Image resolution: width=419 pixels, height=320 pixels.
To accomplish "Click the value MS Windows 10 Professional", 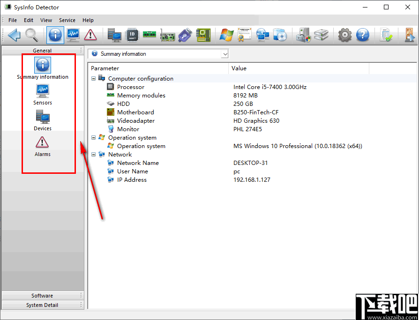I will point(298,146).
